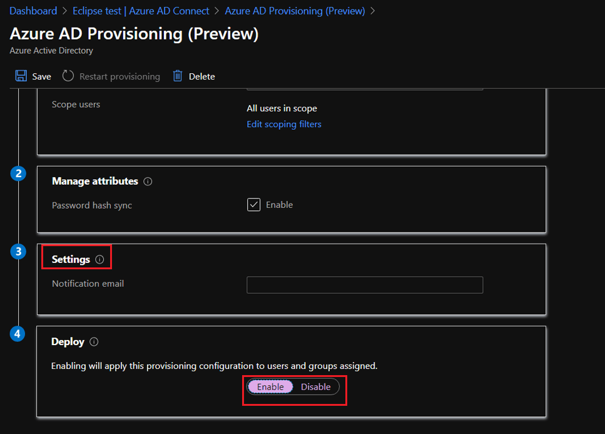
Task: Click the Delete trash can icon
Action: click(178, 76)
